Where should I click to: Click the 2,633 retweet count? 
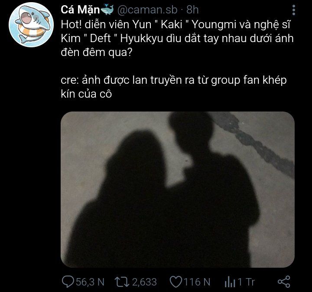144,282
